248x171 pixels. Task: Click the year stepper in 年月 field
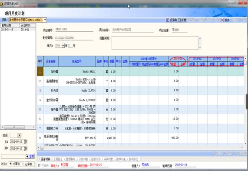63,46
